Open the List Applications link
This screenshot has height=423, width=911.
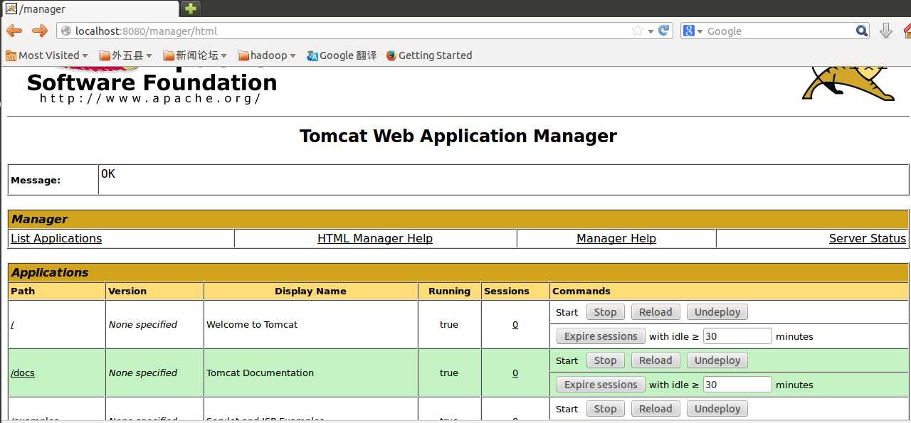56,238
